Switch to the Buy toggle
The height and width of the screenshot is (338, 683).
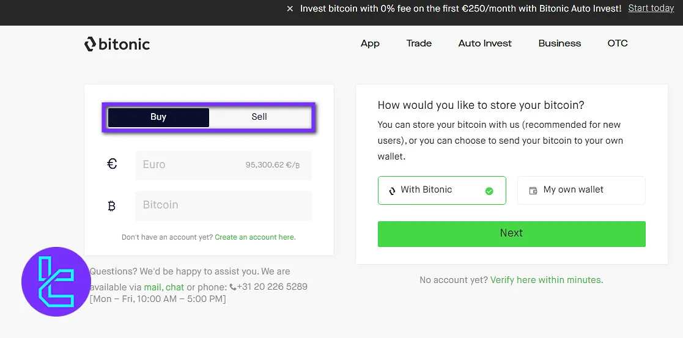[158, 117]
